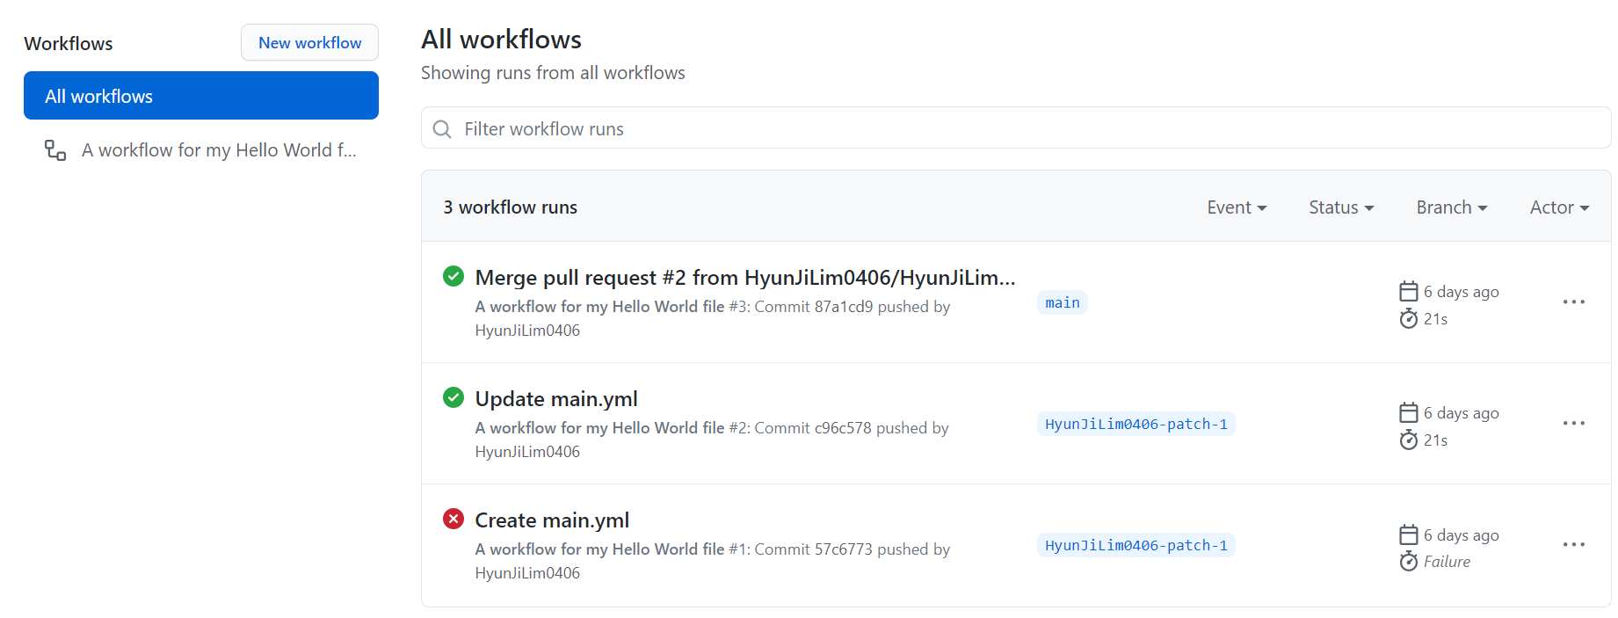This screenshot has height=618, width=1618.
Task: Click calendar icon on Create main.yml row
Action: (x=1409, y=534)
